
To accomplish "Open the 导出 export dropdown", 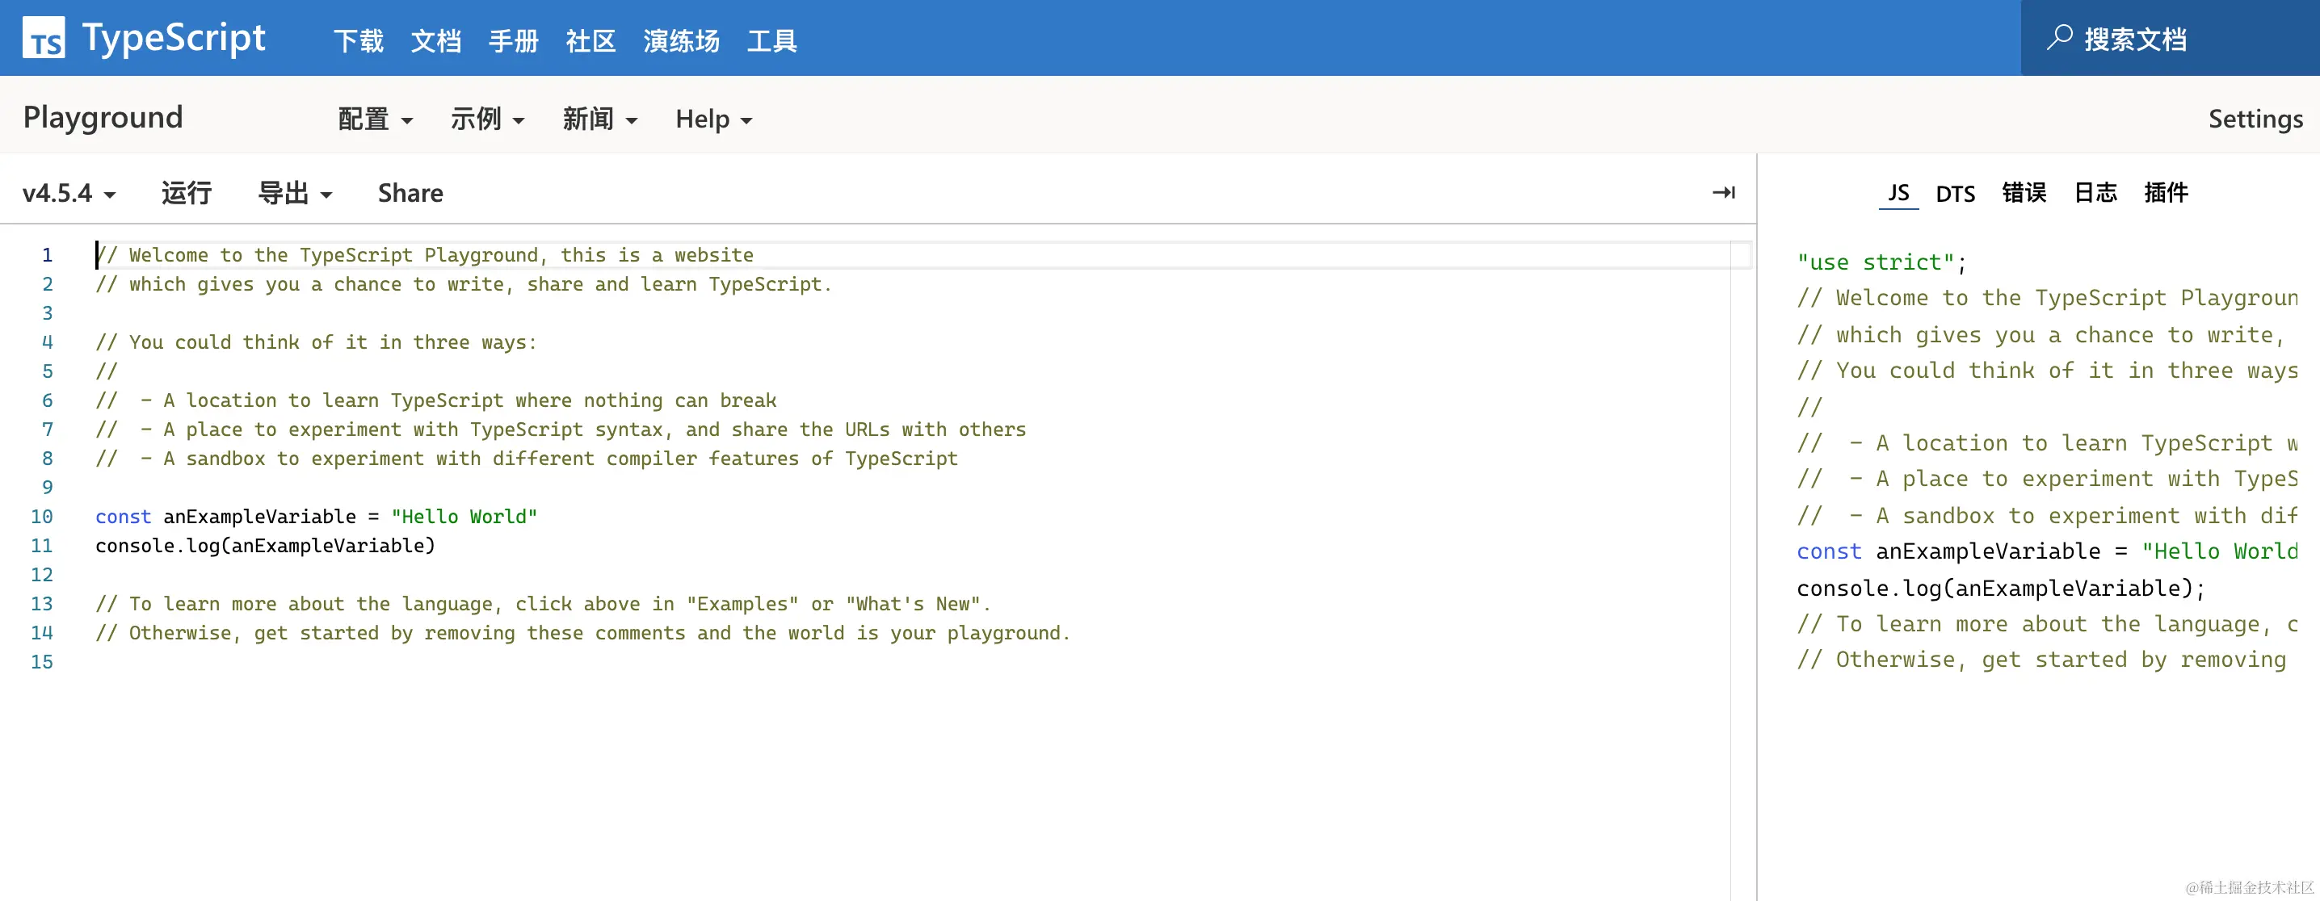I will click(x=295, y=194).
